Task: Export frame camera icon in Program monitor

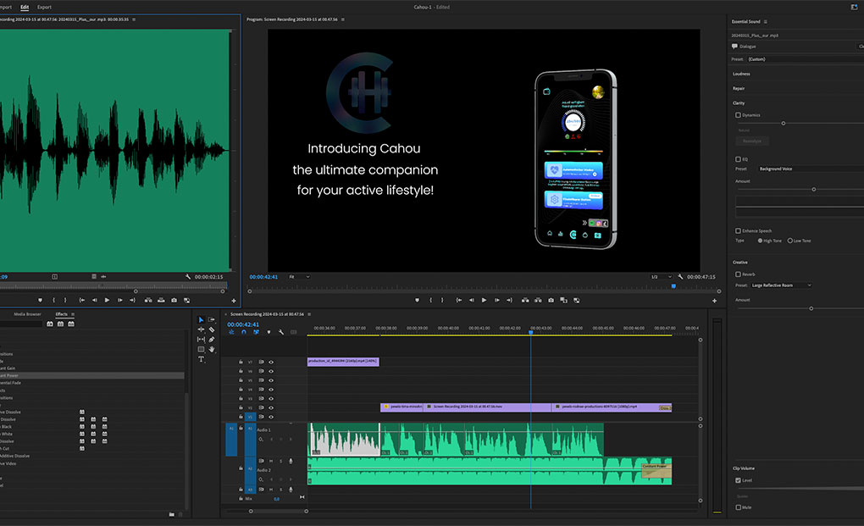Action: (551, 300)
